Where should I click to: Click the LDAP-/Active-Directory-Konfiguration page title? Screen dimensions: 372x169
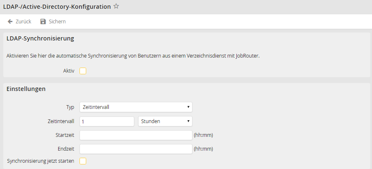coord(57,7)
